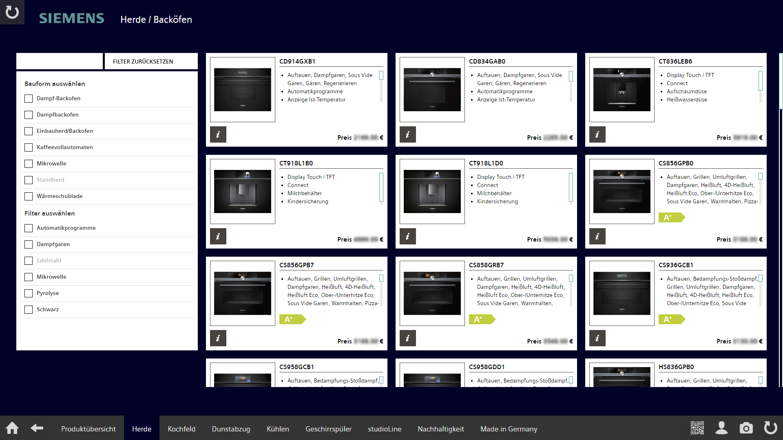The image size is (783, 440).
Task: Click the home icon in bottom bar
Action: 12,428
